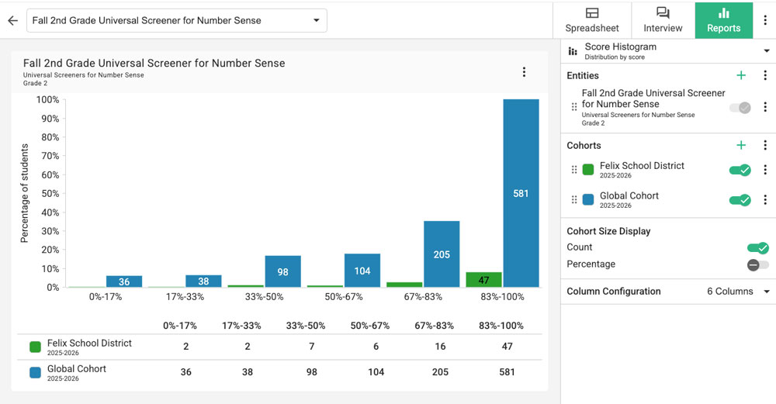Open the assessment selector dropdown
The height and width of the screenshot is (404, 776).
pyautogui.click(x=177, y=21)
